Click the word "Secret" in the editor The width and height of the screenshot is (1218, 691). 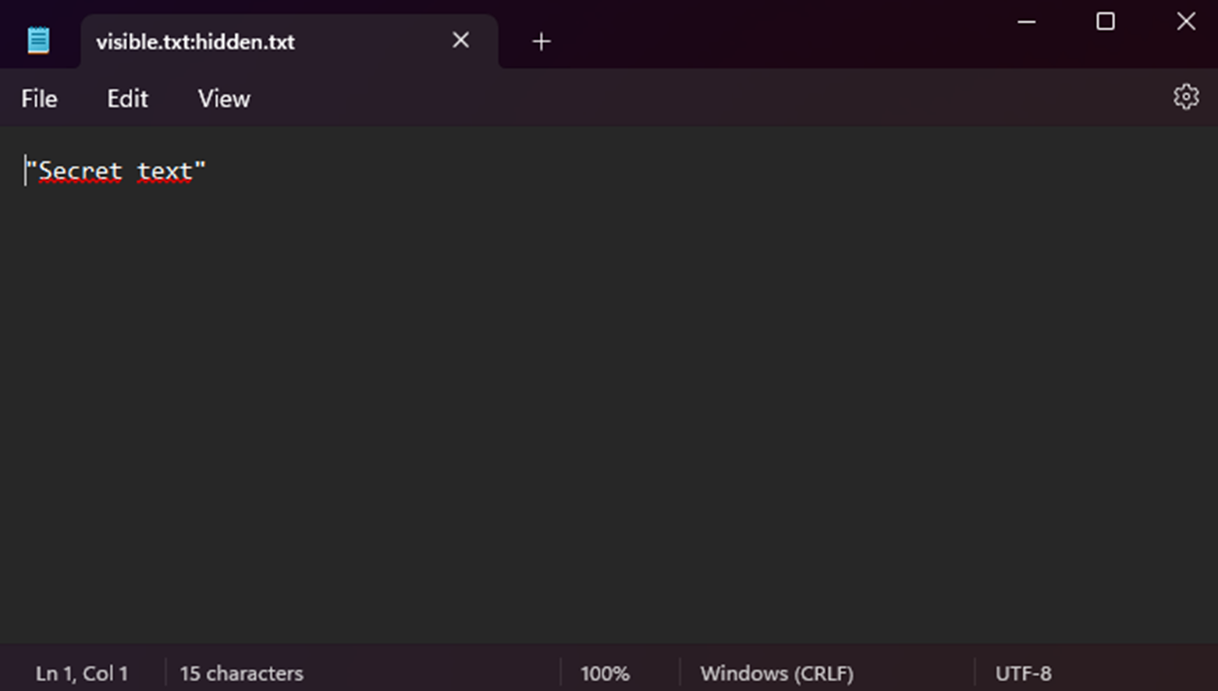(80, 171)
